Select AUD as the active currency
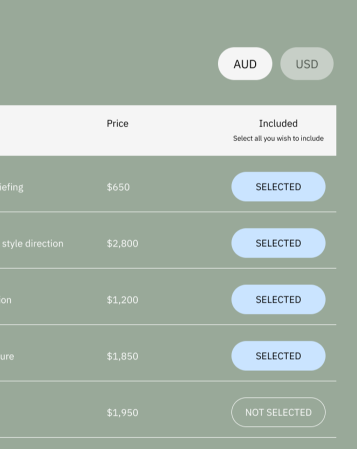The height and width of the screenshot is (449, 357). [x=245, y=64]
